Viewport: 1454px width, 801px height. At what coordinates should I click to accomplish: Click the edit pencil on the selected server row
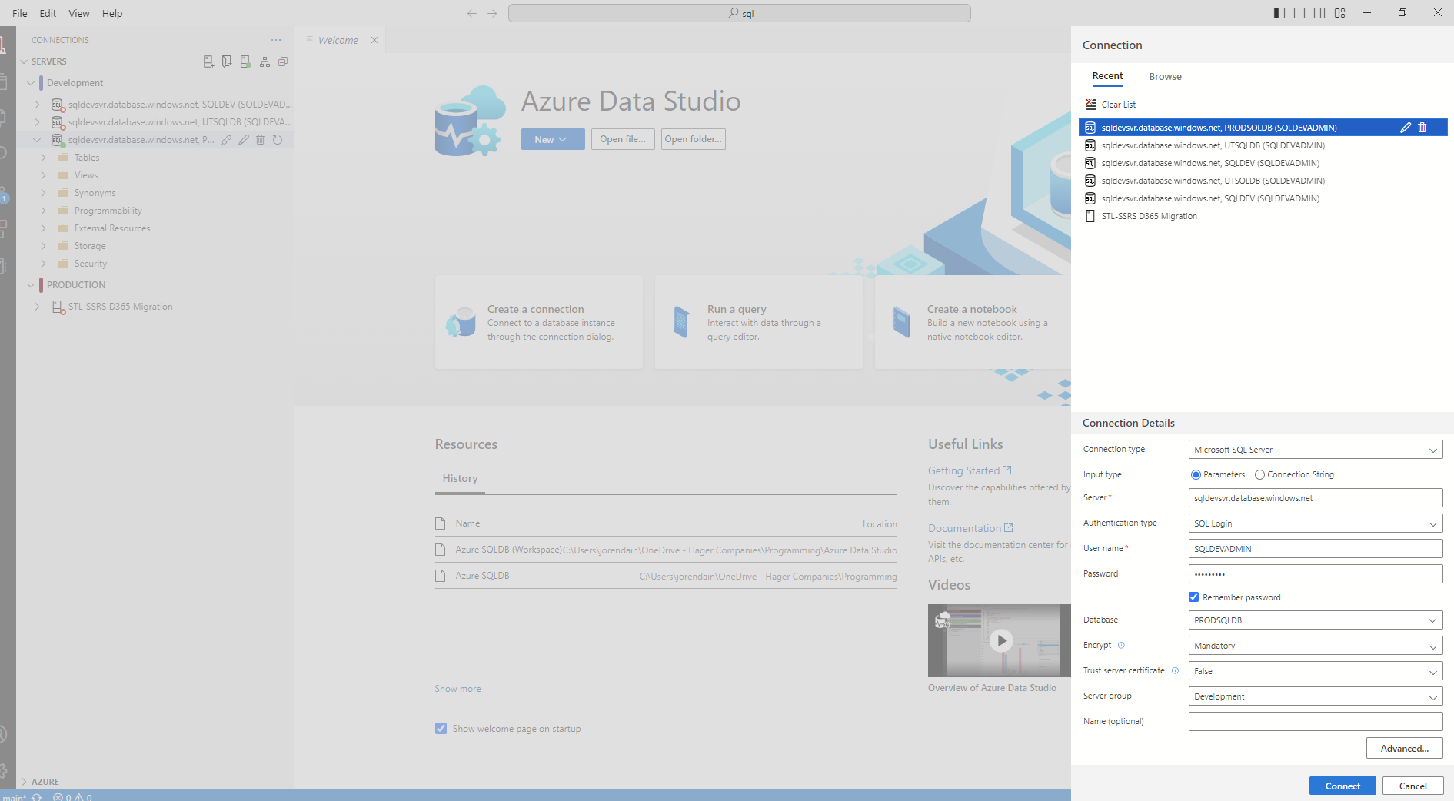pyautogui.click(x=244, y=140)
